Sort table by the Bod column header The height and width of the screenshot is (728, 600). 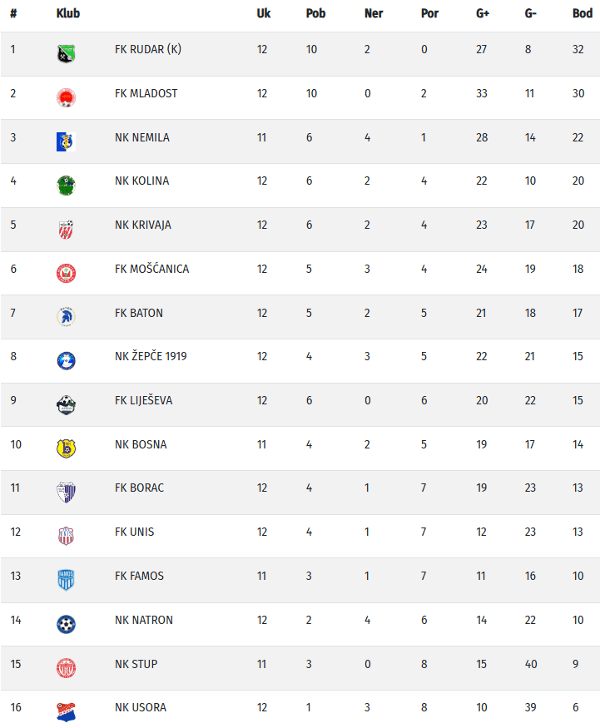coord(583,13)
